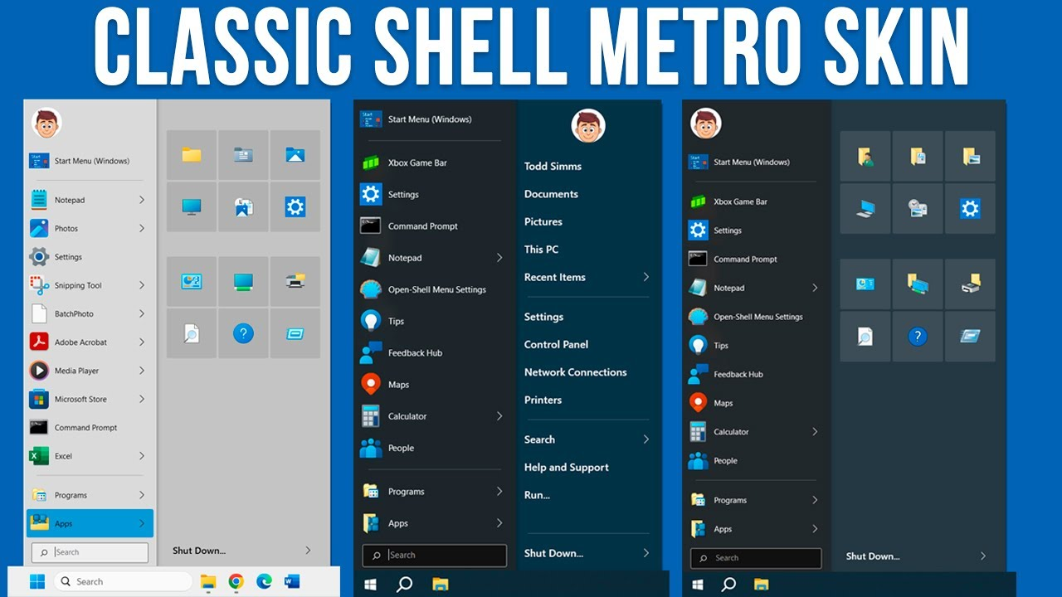Image resolution: width=1062 pixels, height=597 pixels.
Task: Click the Control Panel tile in light-gray menu
Action: coord(192,281)
